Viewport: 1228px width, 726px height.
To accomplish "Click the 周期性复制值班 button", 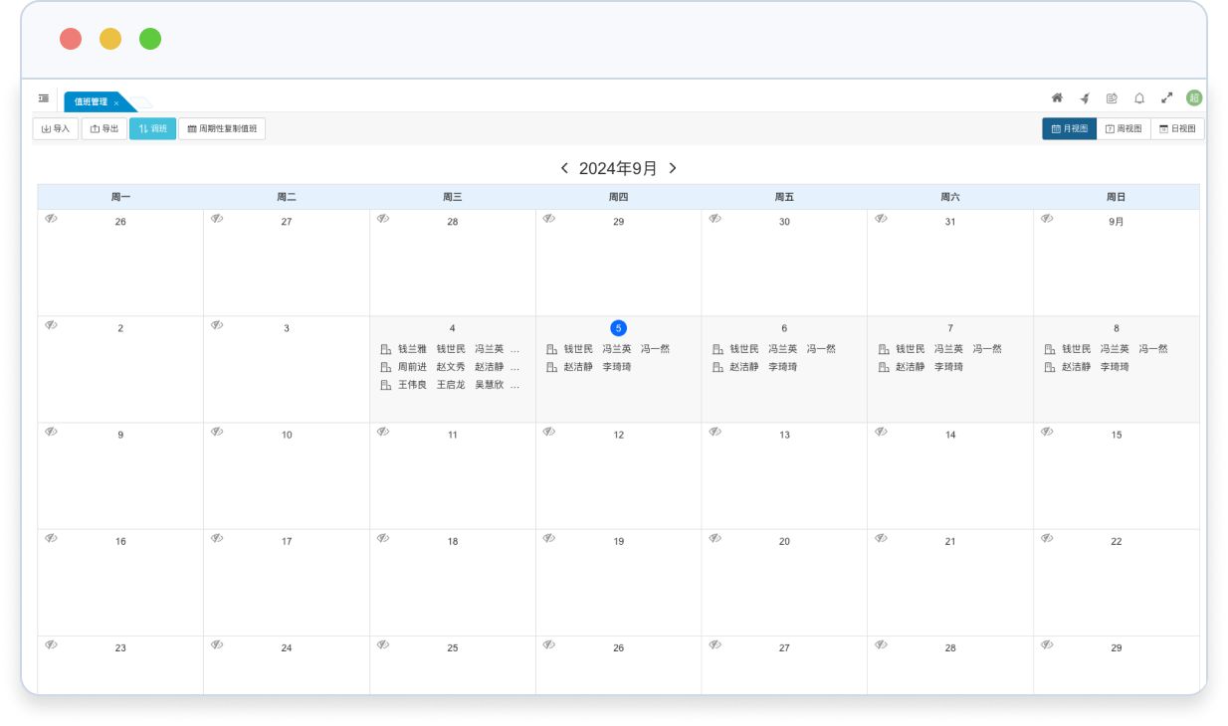I will coord(222,128).
